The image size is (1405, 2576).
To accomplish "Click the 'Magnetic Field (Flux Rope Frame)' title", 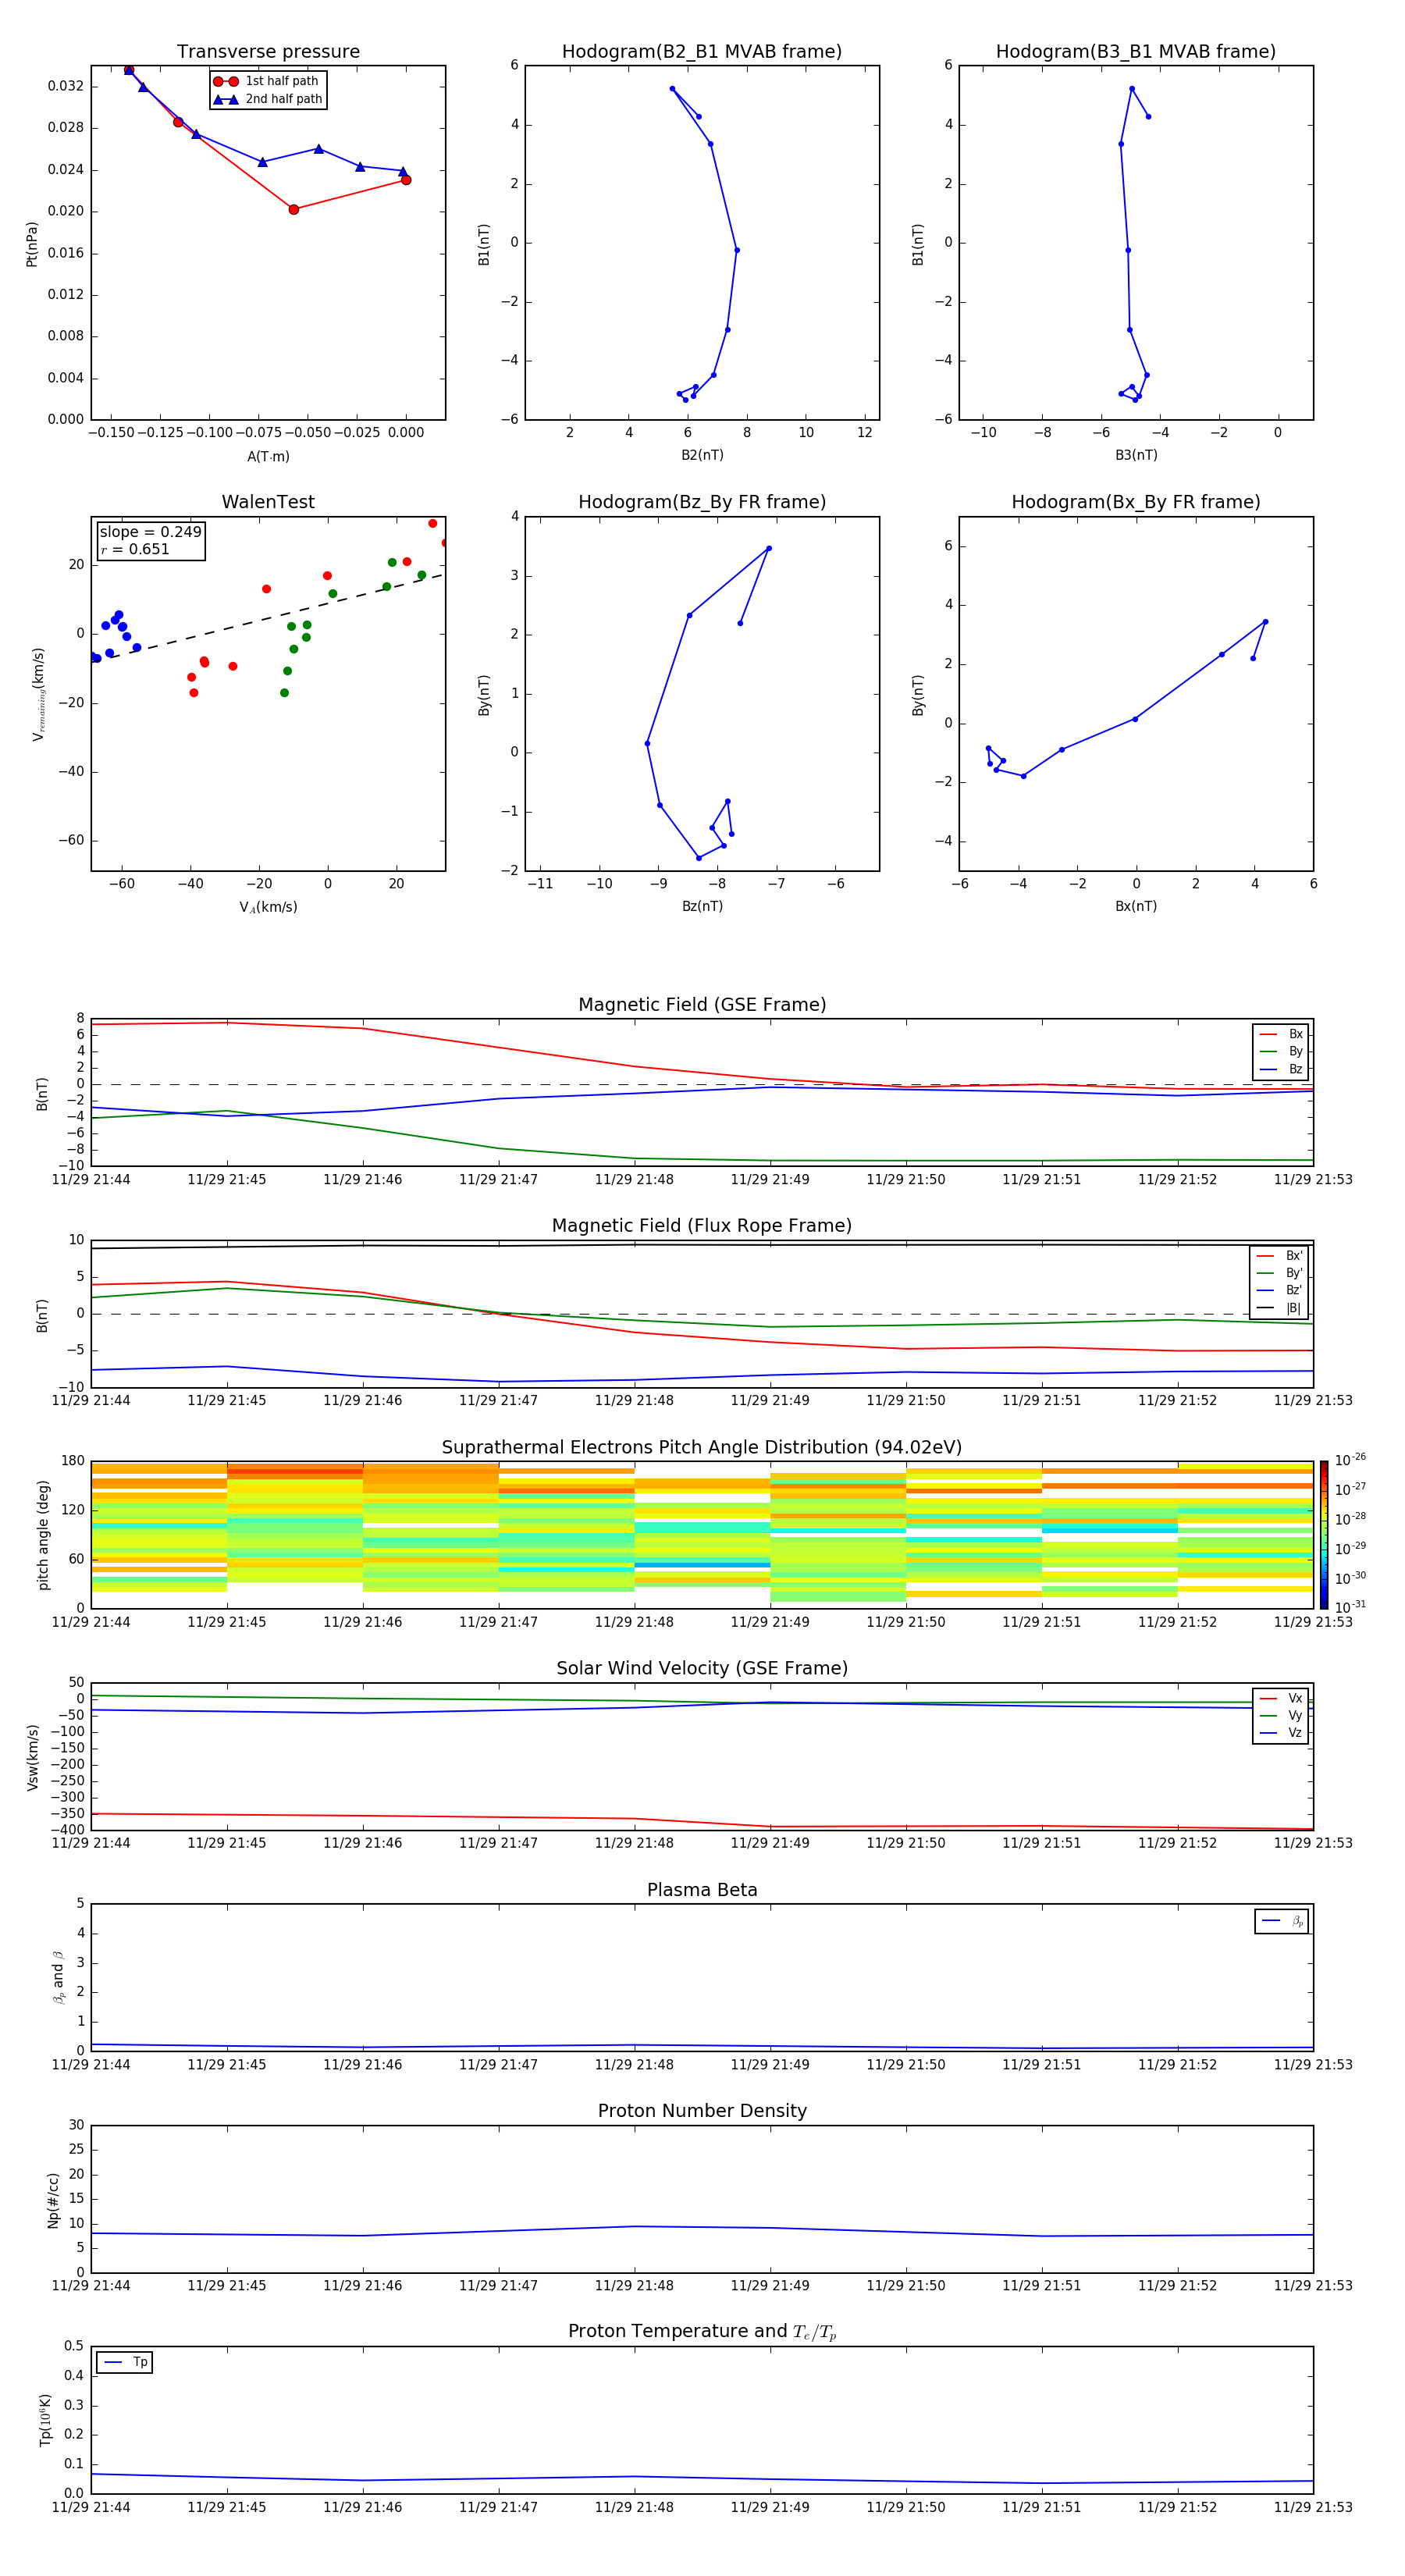I will click(702, 1226).
